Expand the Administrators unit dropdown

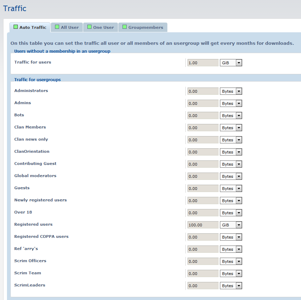click(231, 91)
